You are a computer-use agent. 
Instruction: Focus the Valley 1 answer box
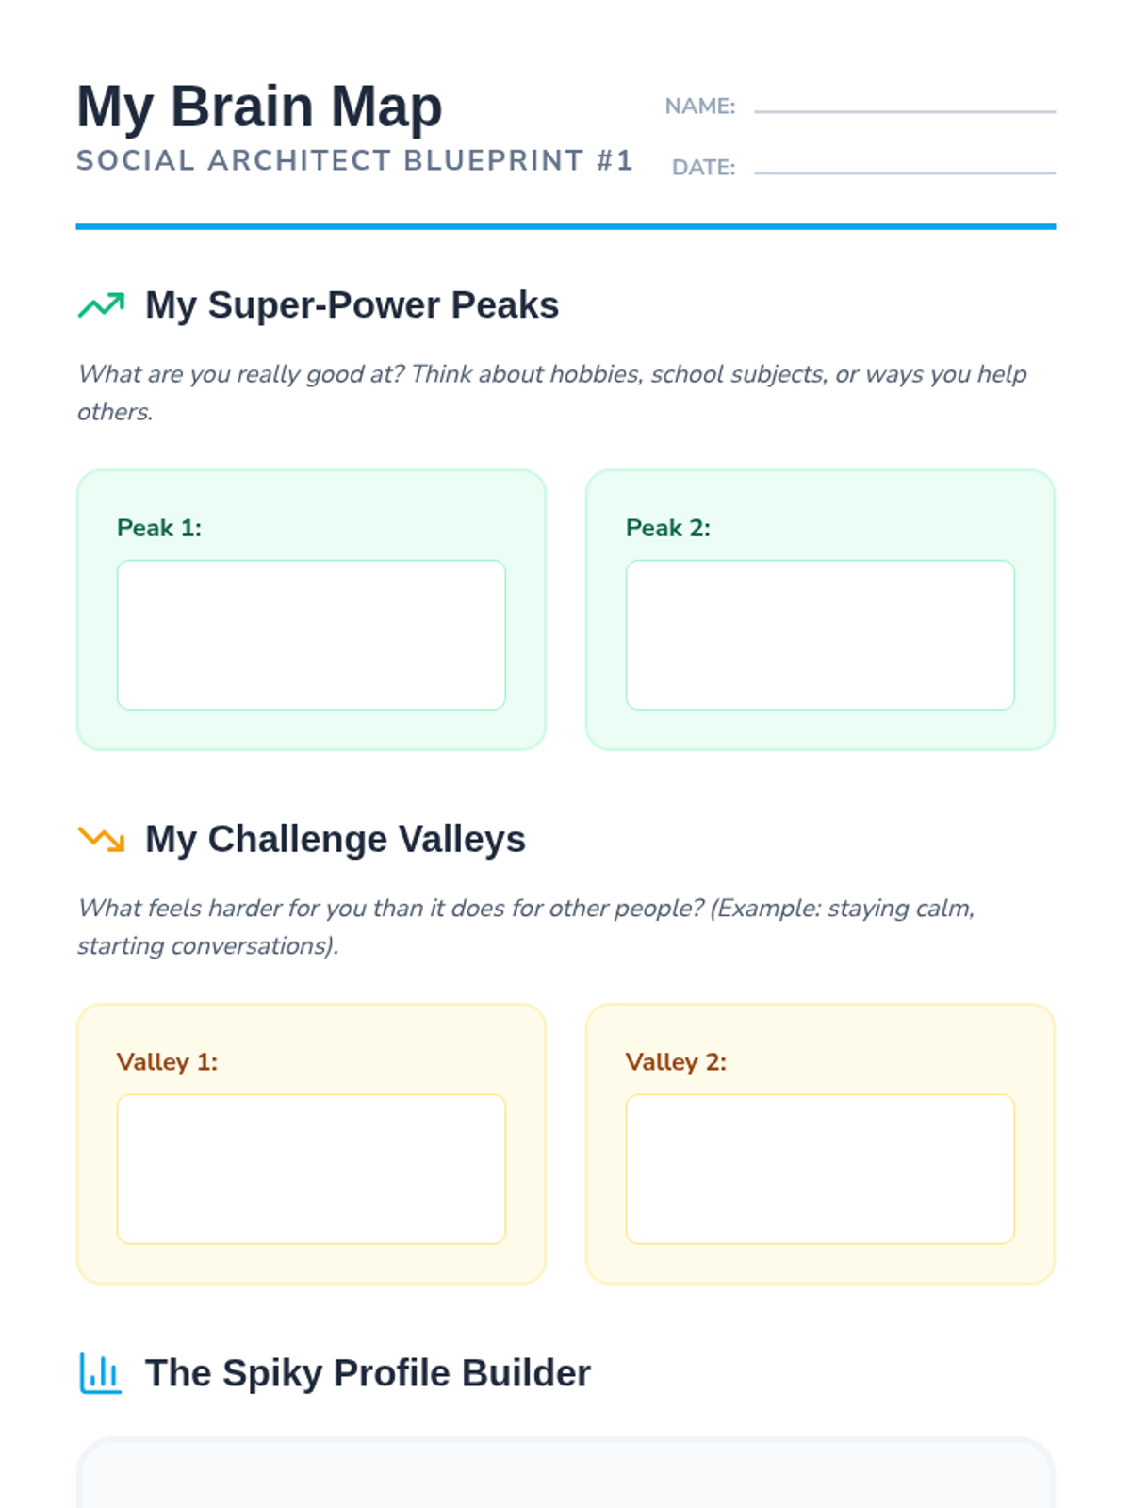(311, 1169)
